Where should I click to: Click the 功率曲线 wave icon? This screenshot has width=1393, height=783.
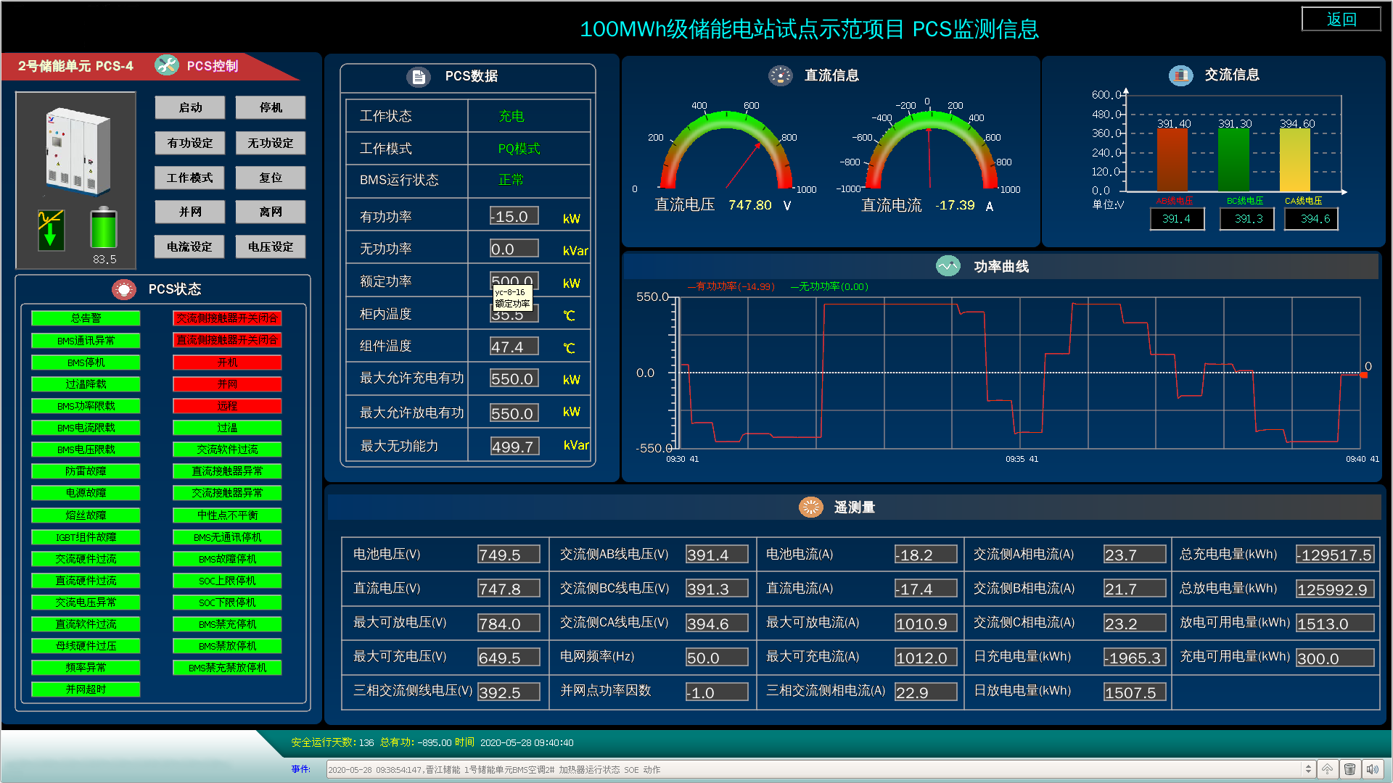point(948,266)
